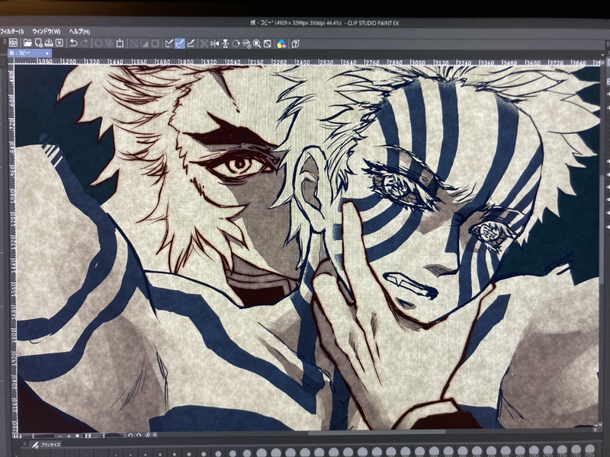Flip the canvas view vertically

(x=225, y=44)
